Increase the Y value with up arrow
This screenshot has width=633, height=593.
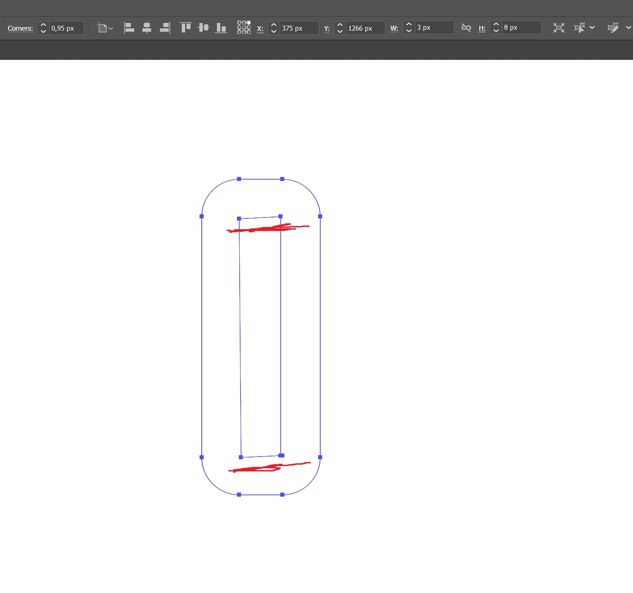(340, 25)
